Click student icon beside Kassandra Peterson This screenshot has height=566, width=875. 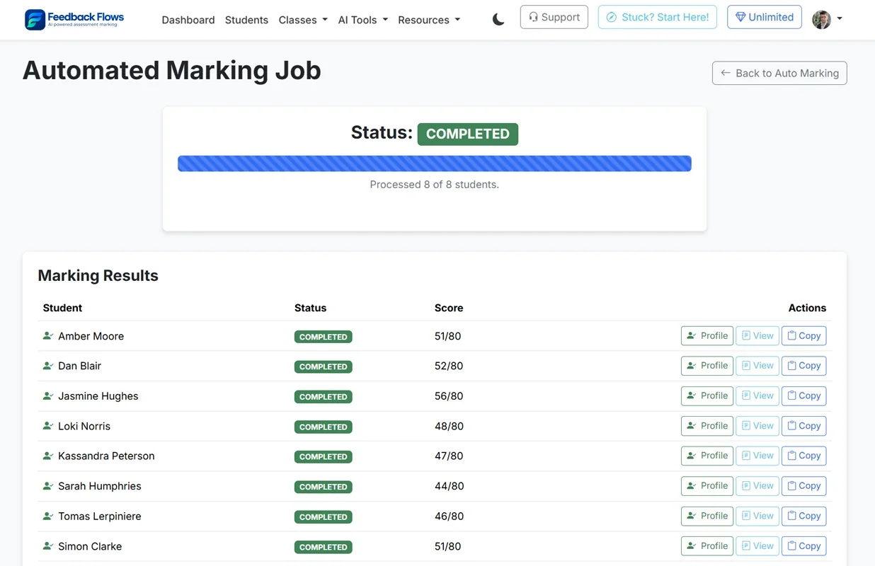pyautogui.click(x=48, y=456)
